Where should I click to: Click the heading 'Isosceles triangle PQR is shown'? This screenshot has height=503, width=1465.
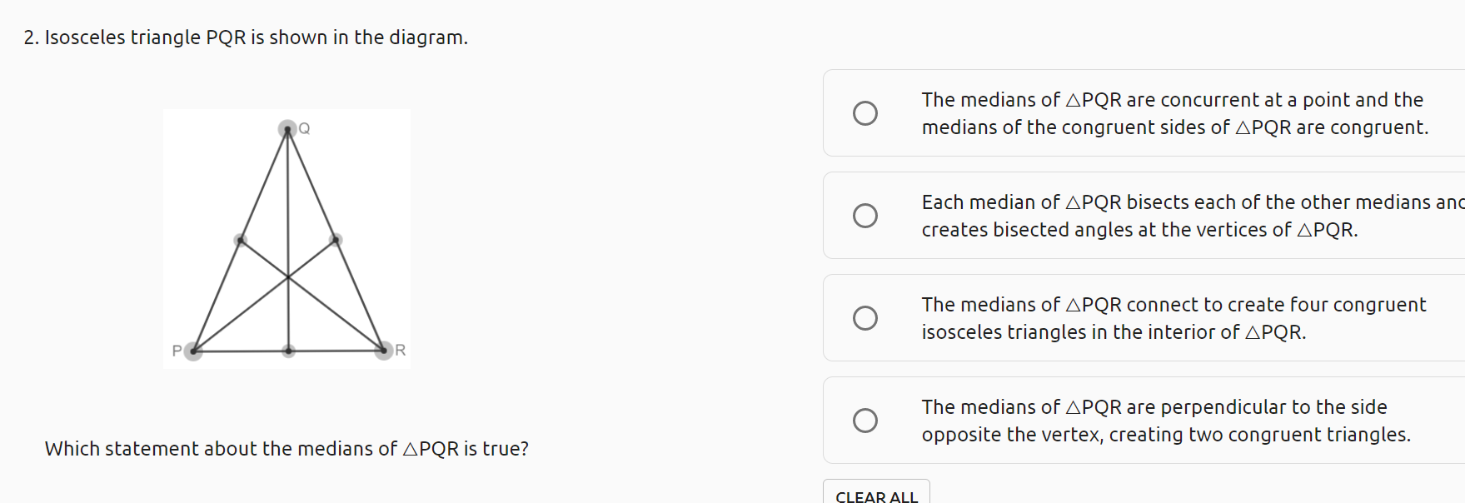(x=257, y=37)
